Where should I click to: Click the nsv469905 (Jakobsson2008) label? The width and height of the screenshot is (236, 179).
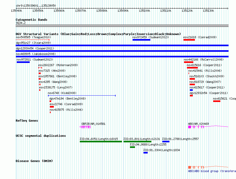[x=36, y=54]
